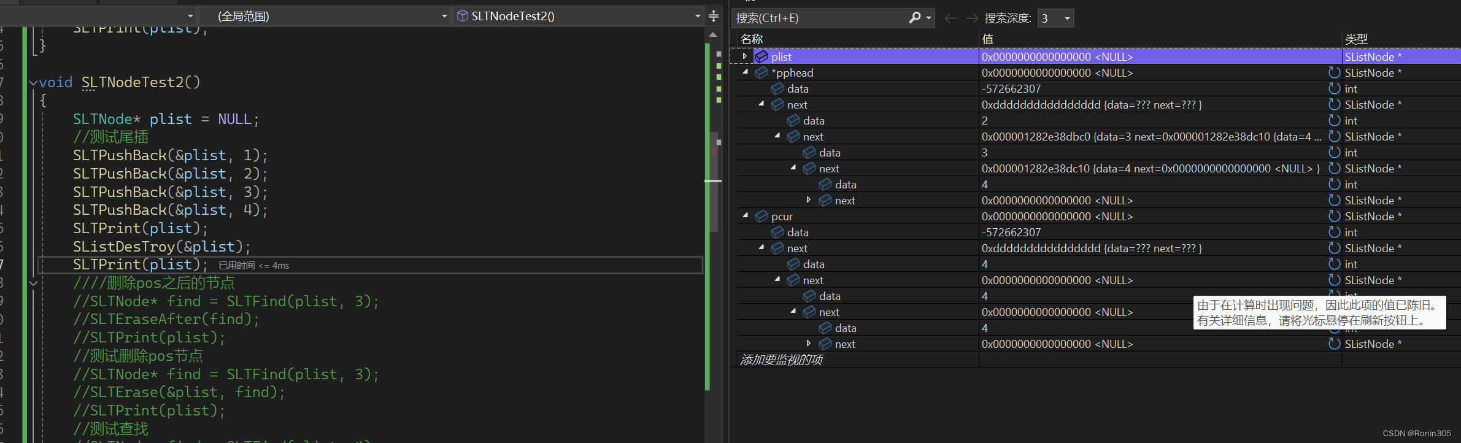Collapse the *pphead watch row
This screenshot has height=443, width=1461.
click(x=745, y=72)
